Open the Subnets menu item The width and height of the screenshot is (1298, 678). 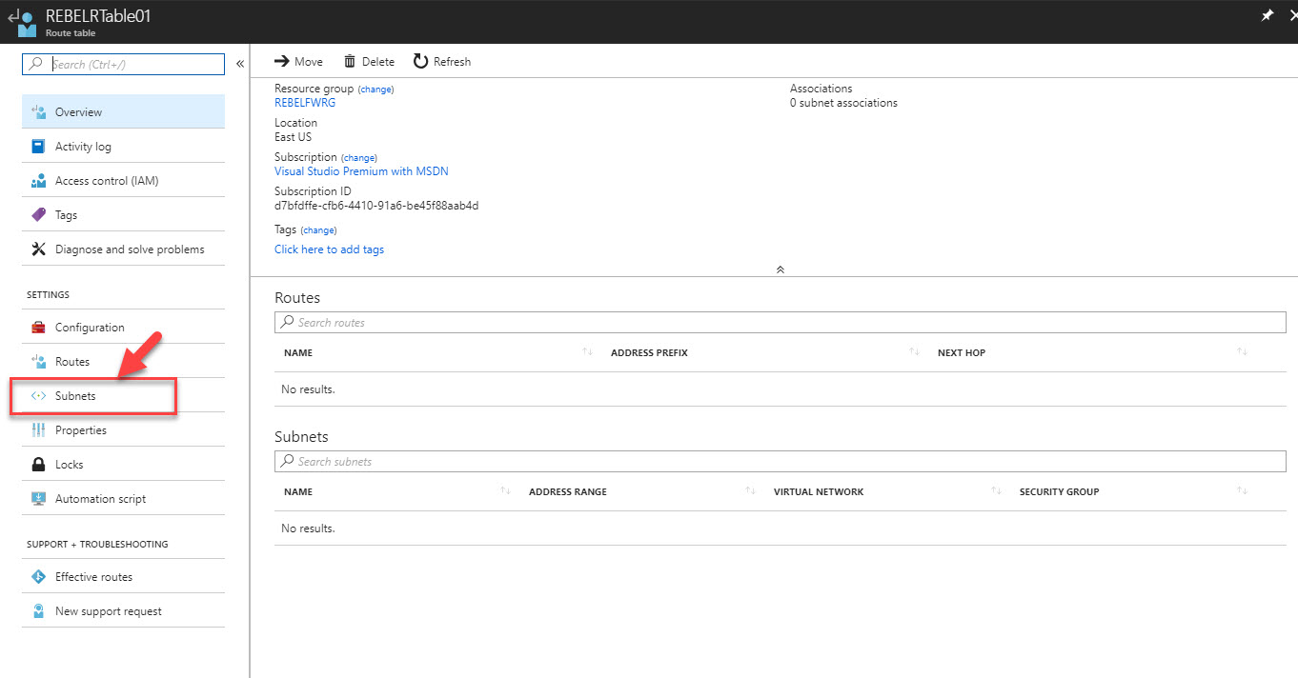tap(75, 396)
